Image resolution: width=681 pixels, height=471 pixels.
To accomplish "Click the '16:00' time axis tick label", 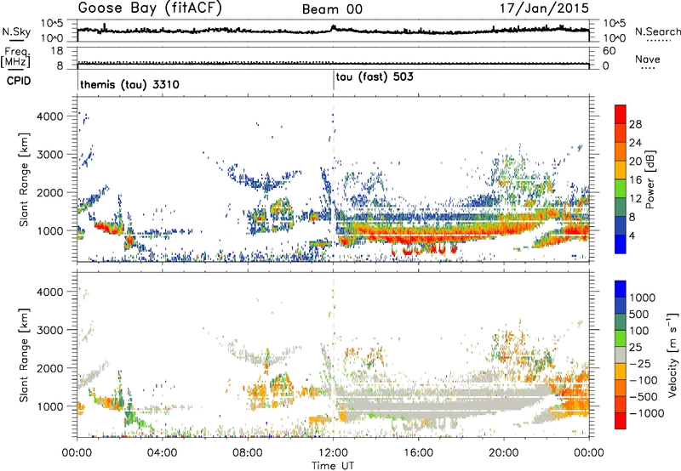I will [x=419, y=453].
